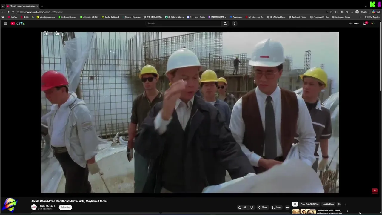Subscribe to TokuSHOUTsu channel
Image resolution: width=382 pixels, height=215 pixels.
pyautogui.click(x=65, y=207)
